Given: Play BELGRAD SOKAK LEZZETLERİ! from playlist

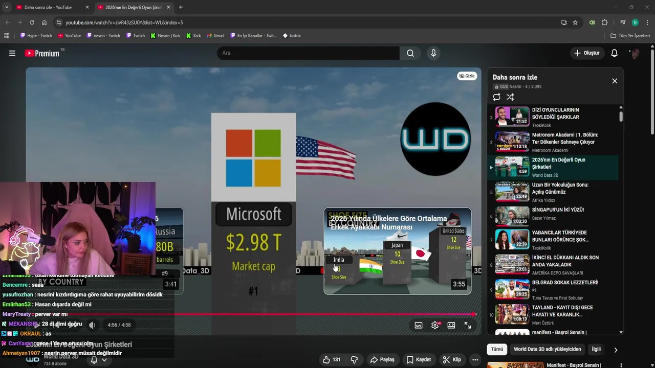Looking at the screenshot, I should pyautogui.click(x=553, y=290).
